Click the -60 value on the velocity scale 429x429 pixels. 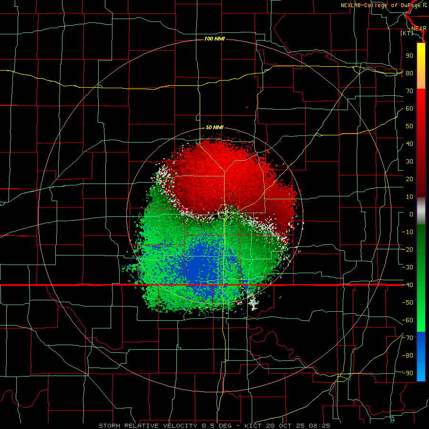(408, 320)
